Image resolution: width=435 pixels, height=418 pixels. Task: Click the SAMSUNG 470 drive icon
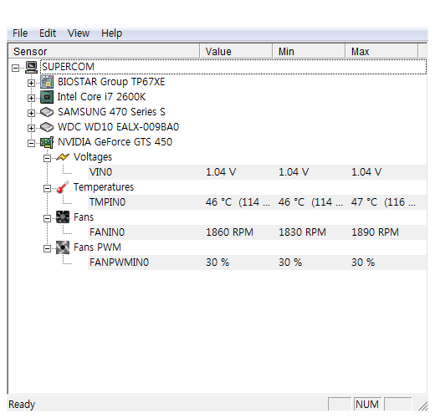[x=47, y=112]
